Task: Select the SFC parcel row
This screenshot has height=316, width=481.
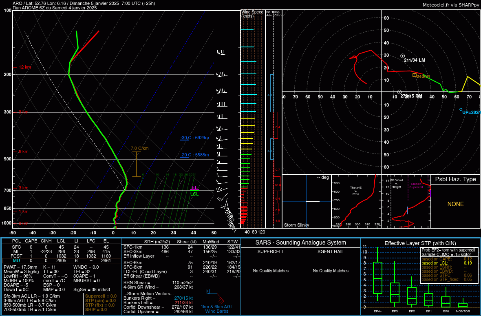Action: [x=62, y=247]
